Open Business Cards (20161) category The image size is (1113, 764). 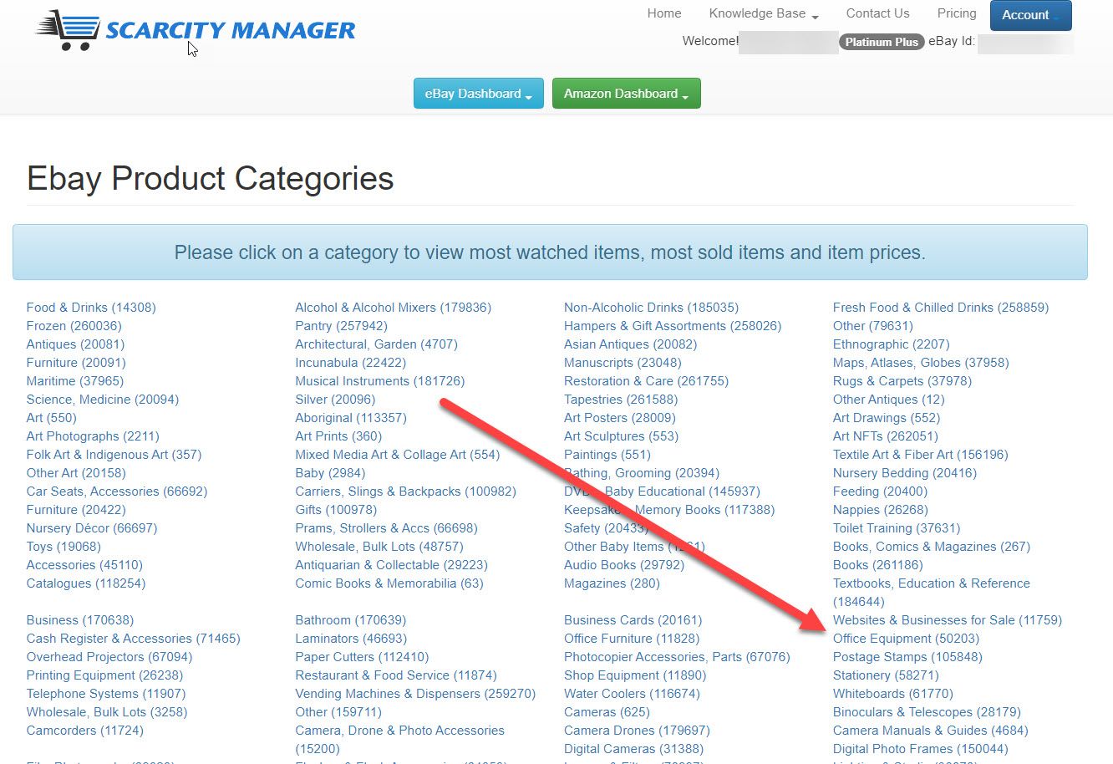pos(633,620)
